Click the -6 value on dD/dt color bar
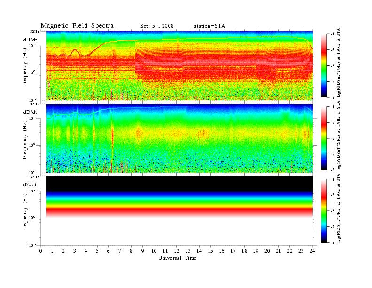 (x=332, y=138)
